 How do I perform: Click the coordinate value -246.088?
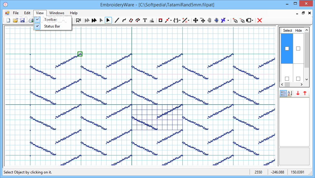(277, 172)
